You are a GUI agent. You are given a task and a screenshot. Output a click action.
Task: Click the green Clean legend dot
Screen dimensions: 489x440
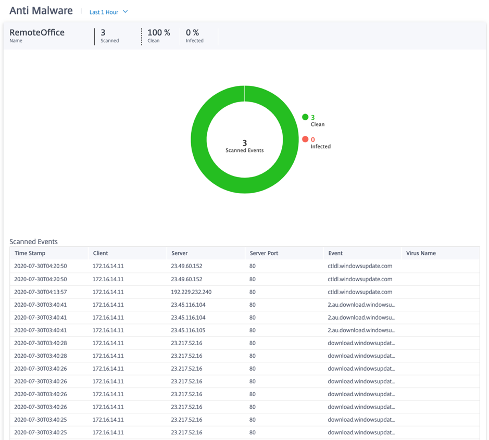tap(305, 117)
